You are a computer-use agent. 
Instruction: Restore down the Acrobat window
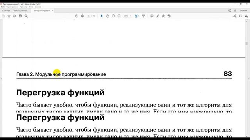tap(241, 4)
